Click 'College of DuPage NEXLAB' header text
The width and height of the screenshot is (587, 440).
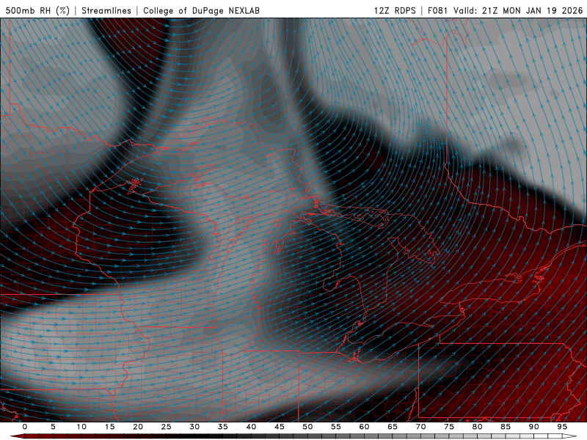click(201, 10)
